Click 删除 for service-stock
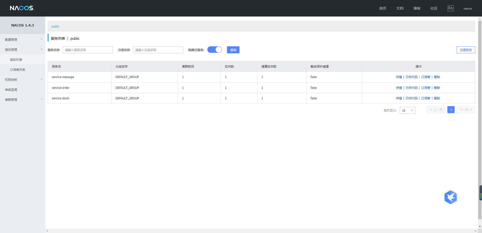Image resolution: width=482 pixels, height=233 pixels. coord(437,98)
